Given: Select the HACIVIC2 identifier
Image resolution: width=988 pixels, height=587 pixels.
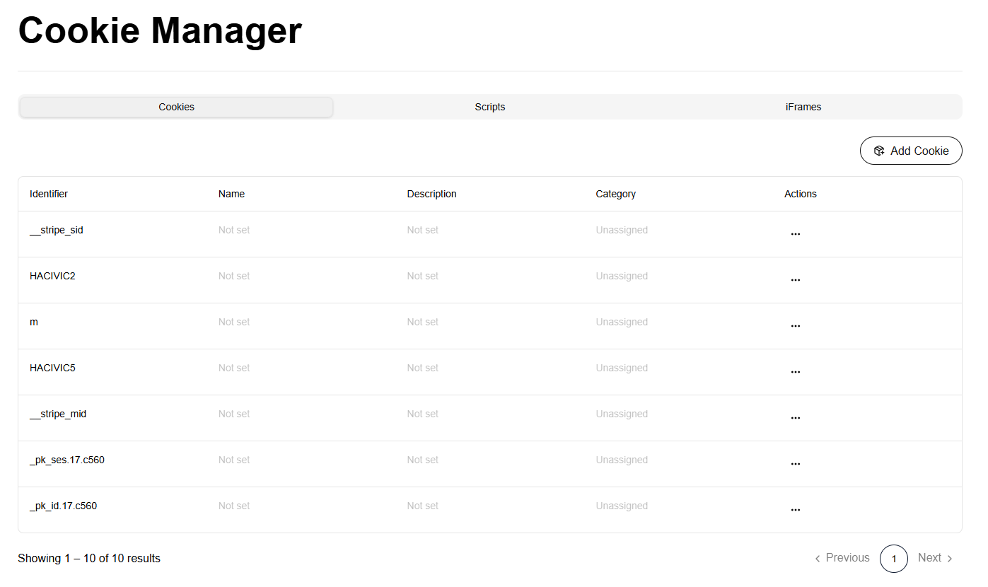Looking at the screenshot, I should click(x=52, y=276).
